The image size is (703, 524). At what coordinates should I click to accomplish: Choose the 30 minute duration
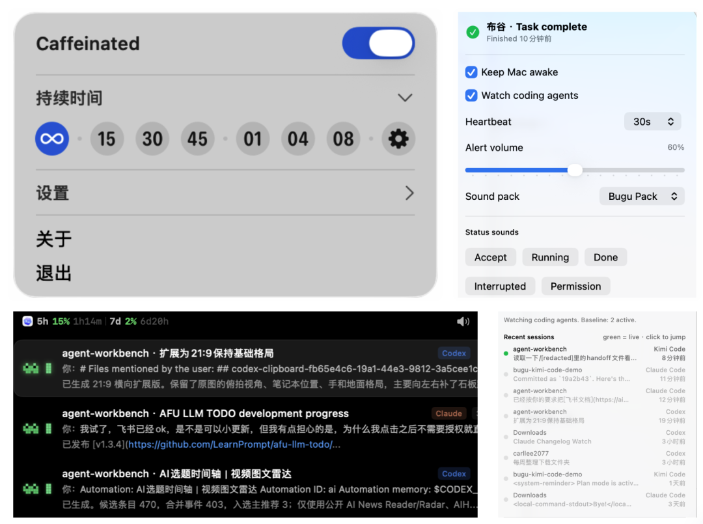click(152, 139)
